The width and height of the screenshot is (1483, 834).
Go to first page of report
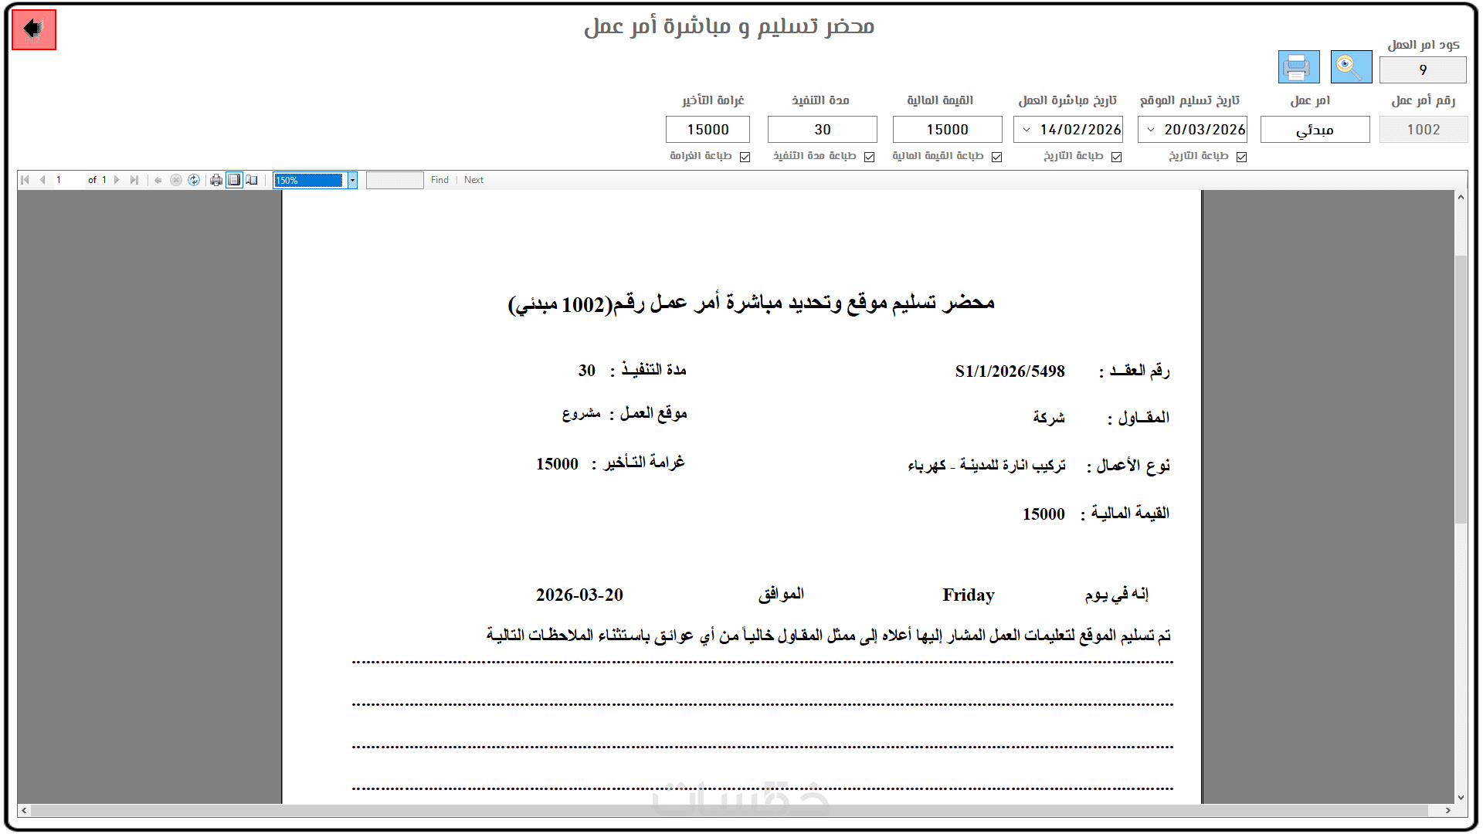click(x=25, y=180)
